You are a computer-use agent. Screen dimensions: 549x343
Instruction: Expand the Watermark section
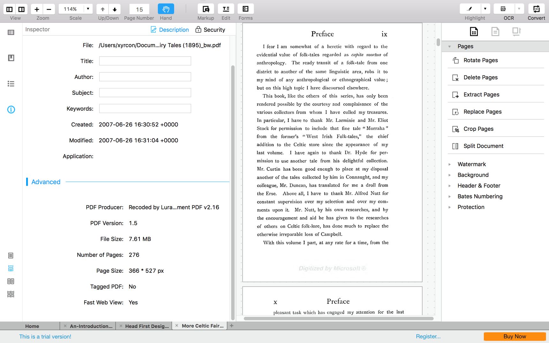(x=450, y=164)
